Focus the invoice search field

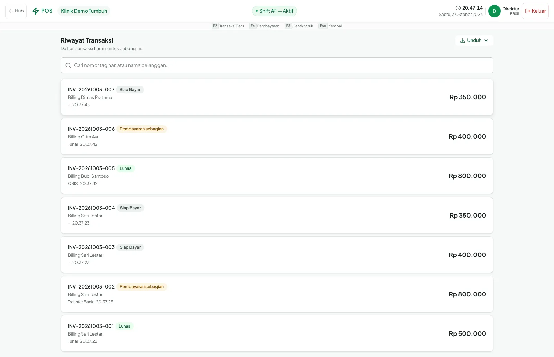tap(277, 65)
